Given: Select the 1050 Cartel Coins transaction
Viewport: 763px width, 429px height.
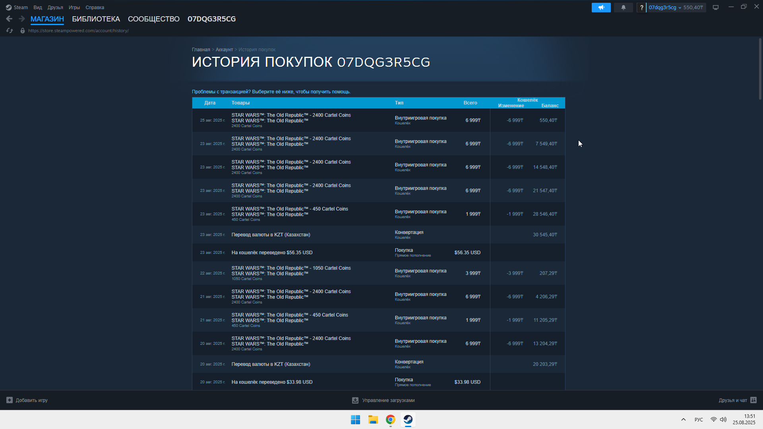Looking at the screenshot, I should pos(378,273).
